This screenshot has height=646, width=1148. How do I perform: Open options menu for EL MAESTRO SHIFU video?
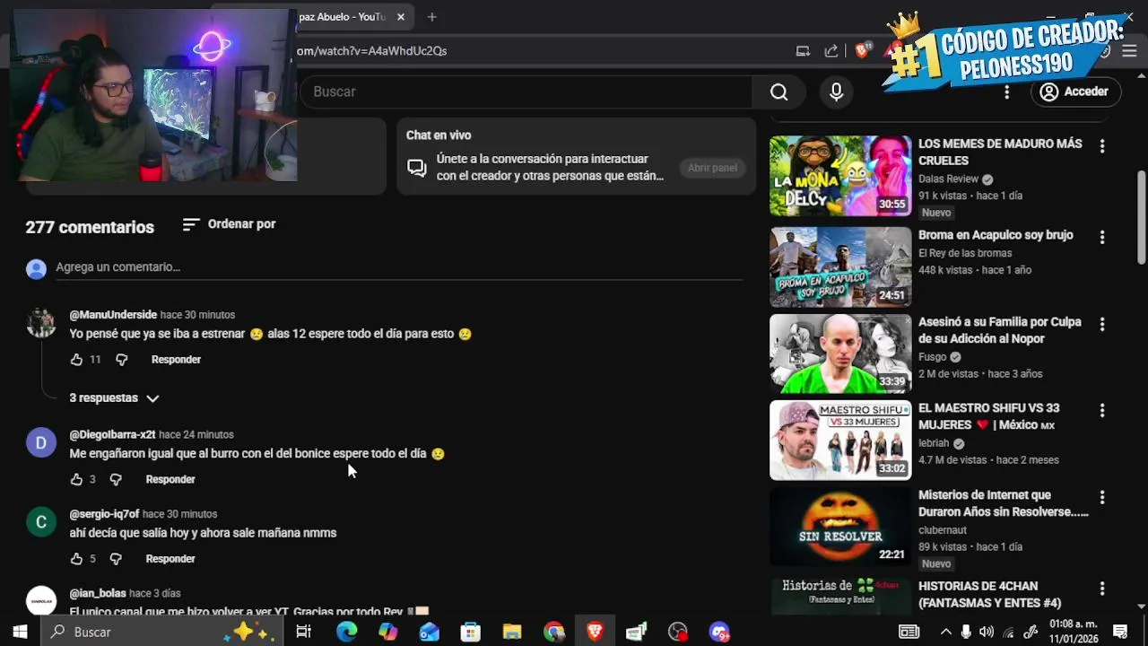[1102, 410]
